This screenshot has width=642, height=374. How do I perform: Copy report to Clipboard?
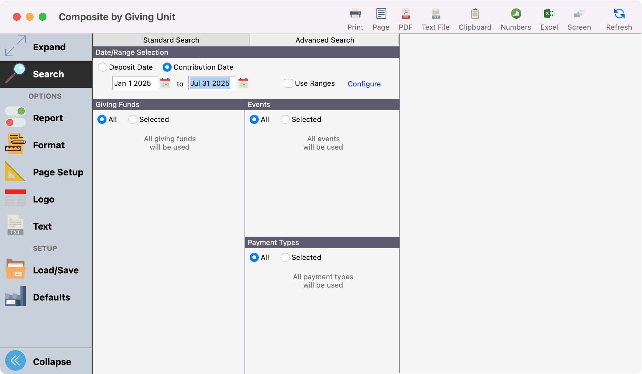pyautogui.click(x=475, y=18)
